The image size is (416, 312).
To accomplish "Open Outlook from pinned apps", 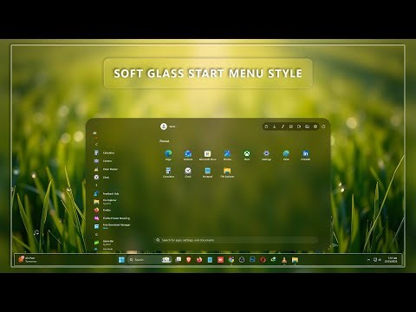I will (188, 155).
